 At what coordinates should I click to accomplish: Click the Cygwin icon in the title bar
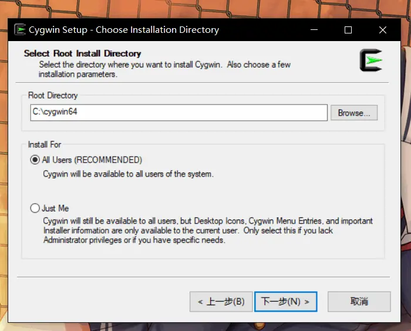(x=20, y=29)
